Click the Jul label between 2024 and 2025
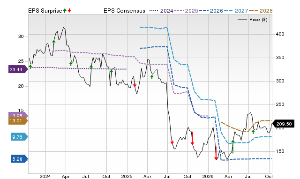 click(86, 176)
